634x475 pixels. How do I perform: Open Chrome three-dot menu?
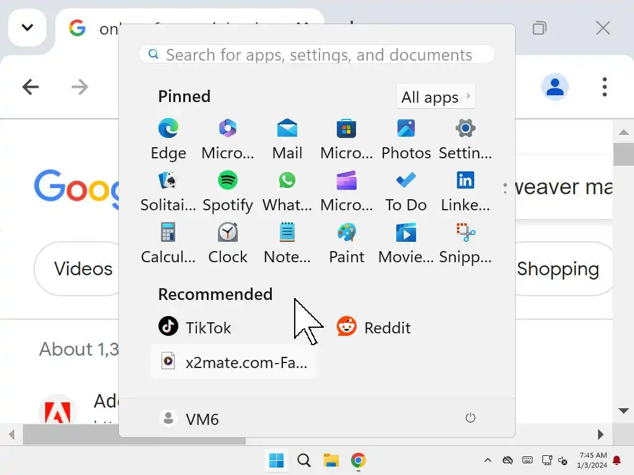click(604, 87)
